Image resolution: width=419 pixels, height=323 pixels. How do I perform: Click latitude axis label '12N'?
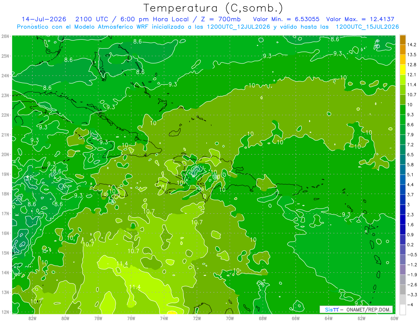5,312
